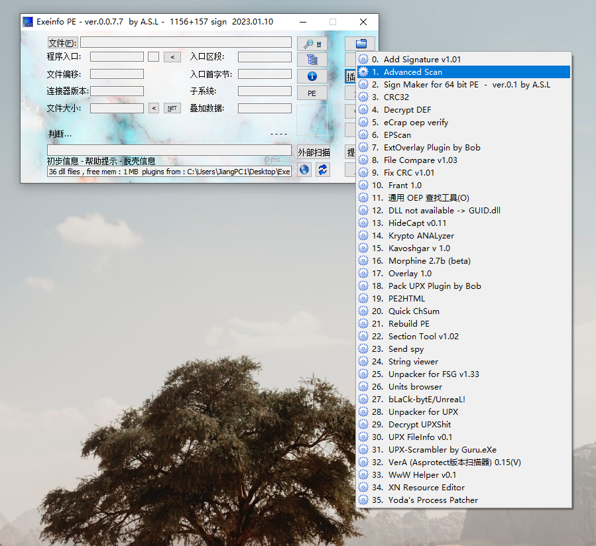Choose Advanced Scan from plugin menu
The height and width of the screenshot is (546, 596).
463,72
